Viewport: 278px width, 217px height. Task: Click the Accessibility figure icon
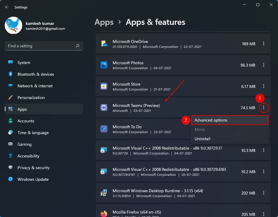11,156
